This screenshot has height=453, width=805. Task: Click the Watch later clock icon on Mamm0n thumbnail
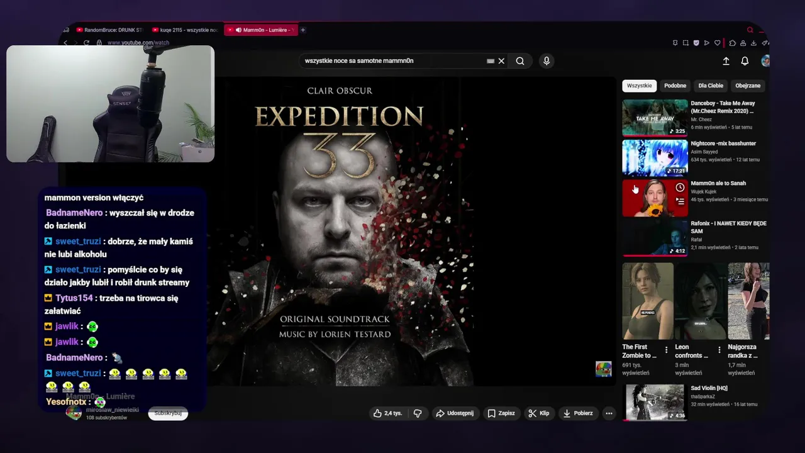(680, 187)
